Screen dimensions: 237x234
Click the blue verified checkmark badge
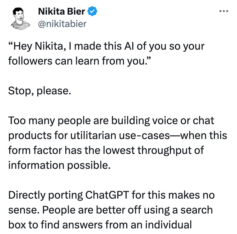pyautogui.click(x=92, y=11)
